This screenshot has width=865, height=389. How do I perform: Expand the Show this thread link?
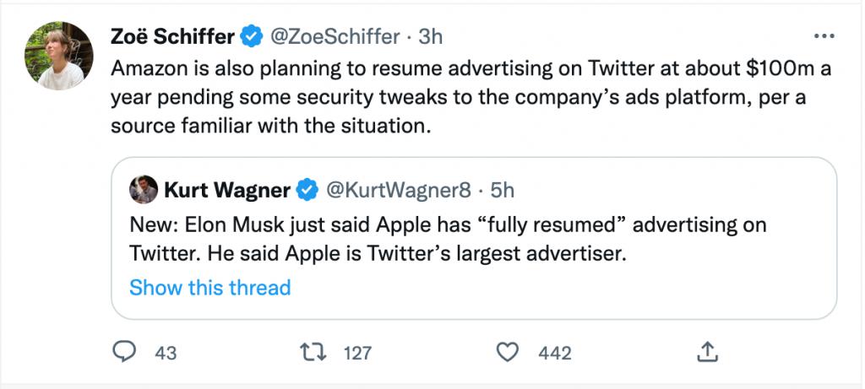209,287
